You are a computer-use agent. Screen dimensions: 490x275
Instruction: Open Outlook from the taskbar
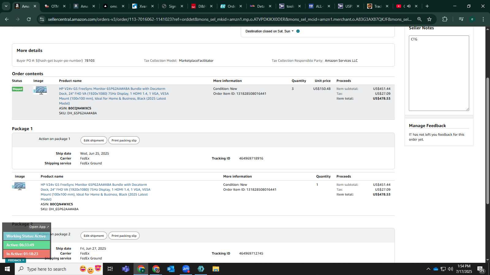click(x=171, y=269)
